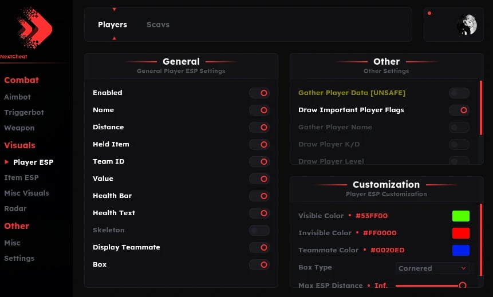The image size is (493, 297).
Task: Click the red arrow beside Player ESP
Action: pos(7,163)
